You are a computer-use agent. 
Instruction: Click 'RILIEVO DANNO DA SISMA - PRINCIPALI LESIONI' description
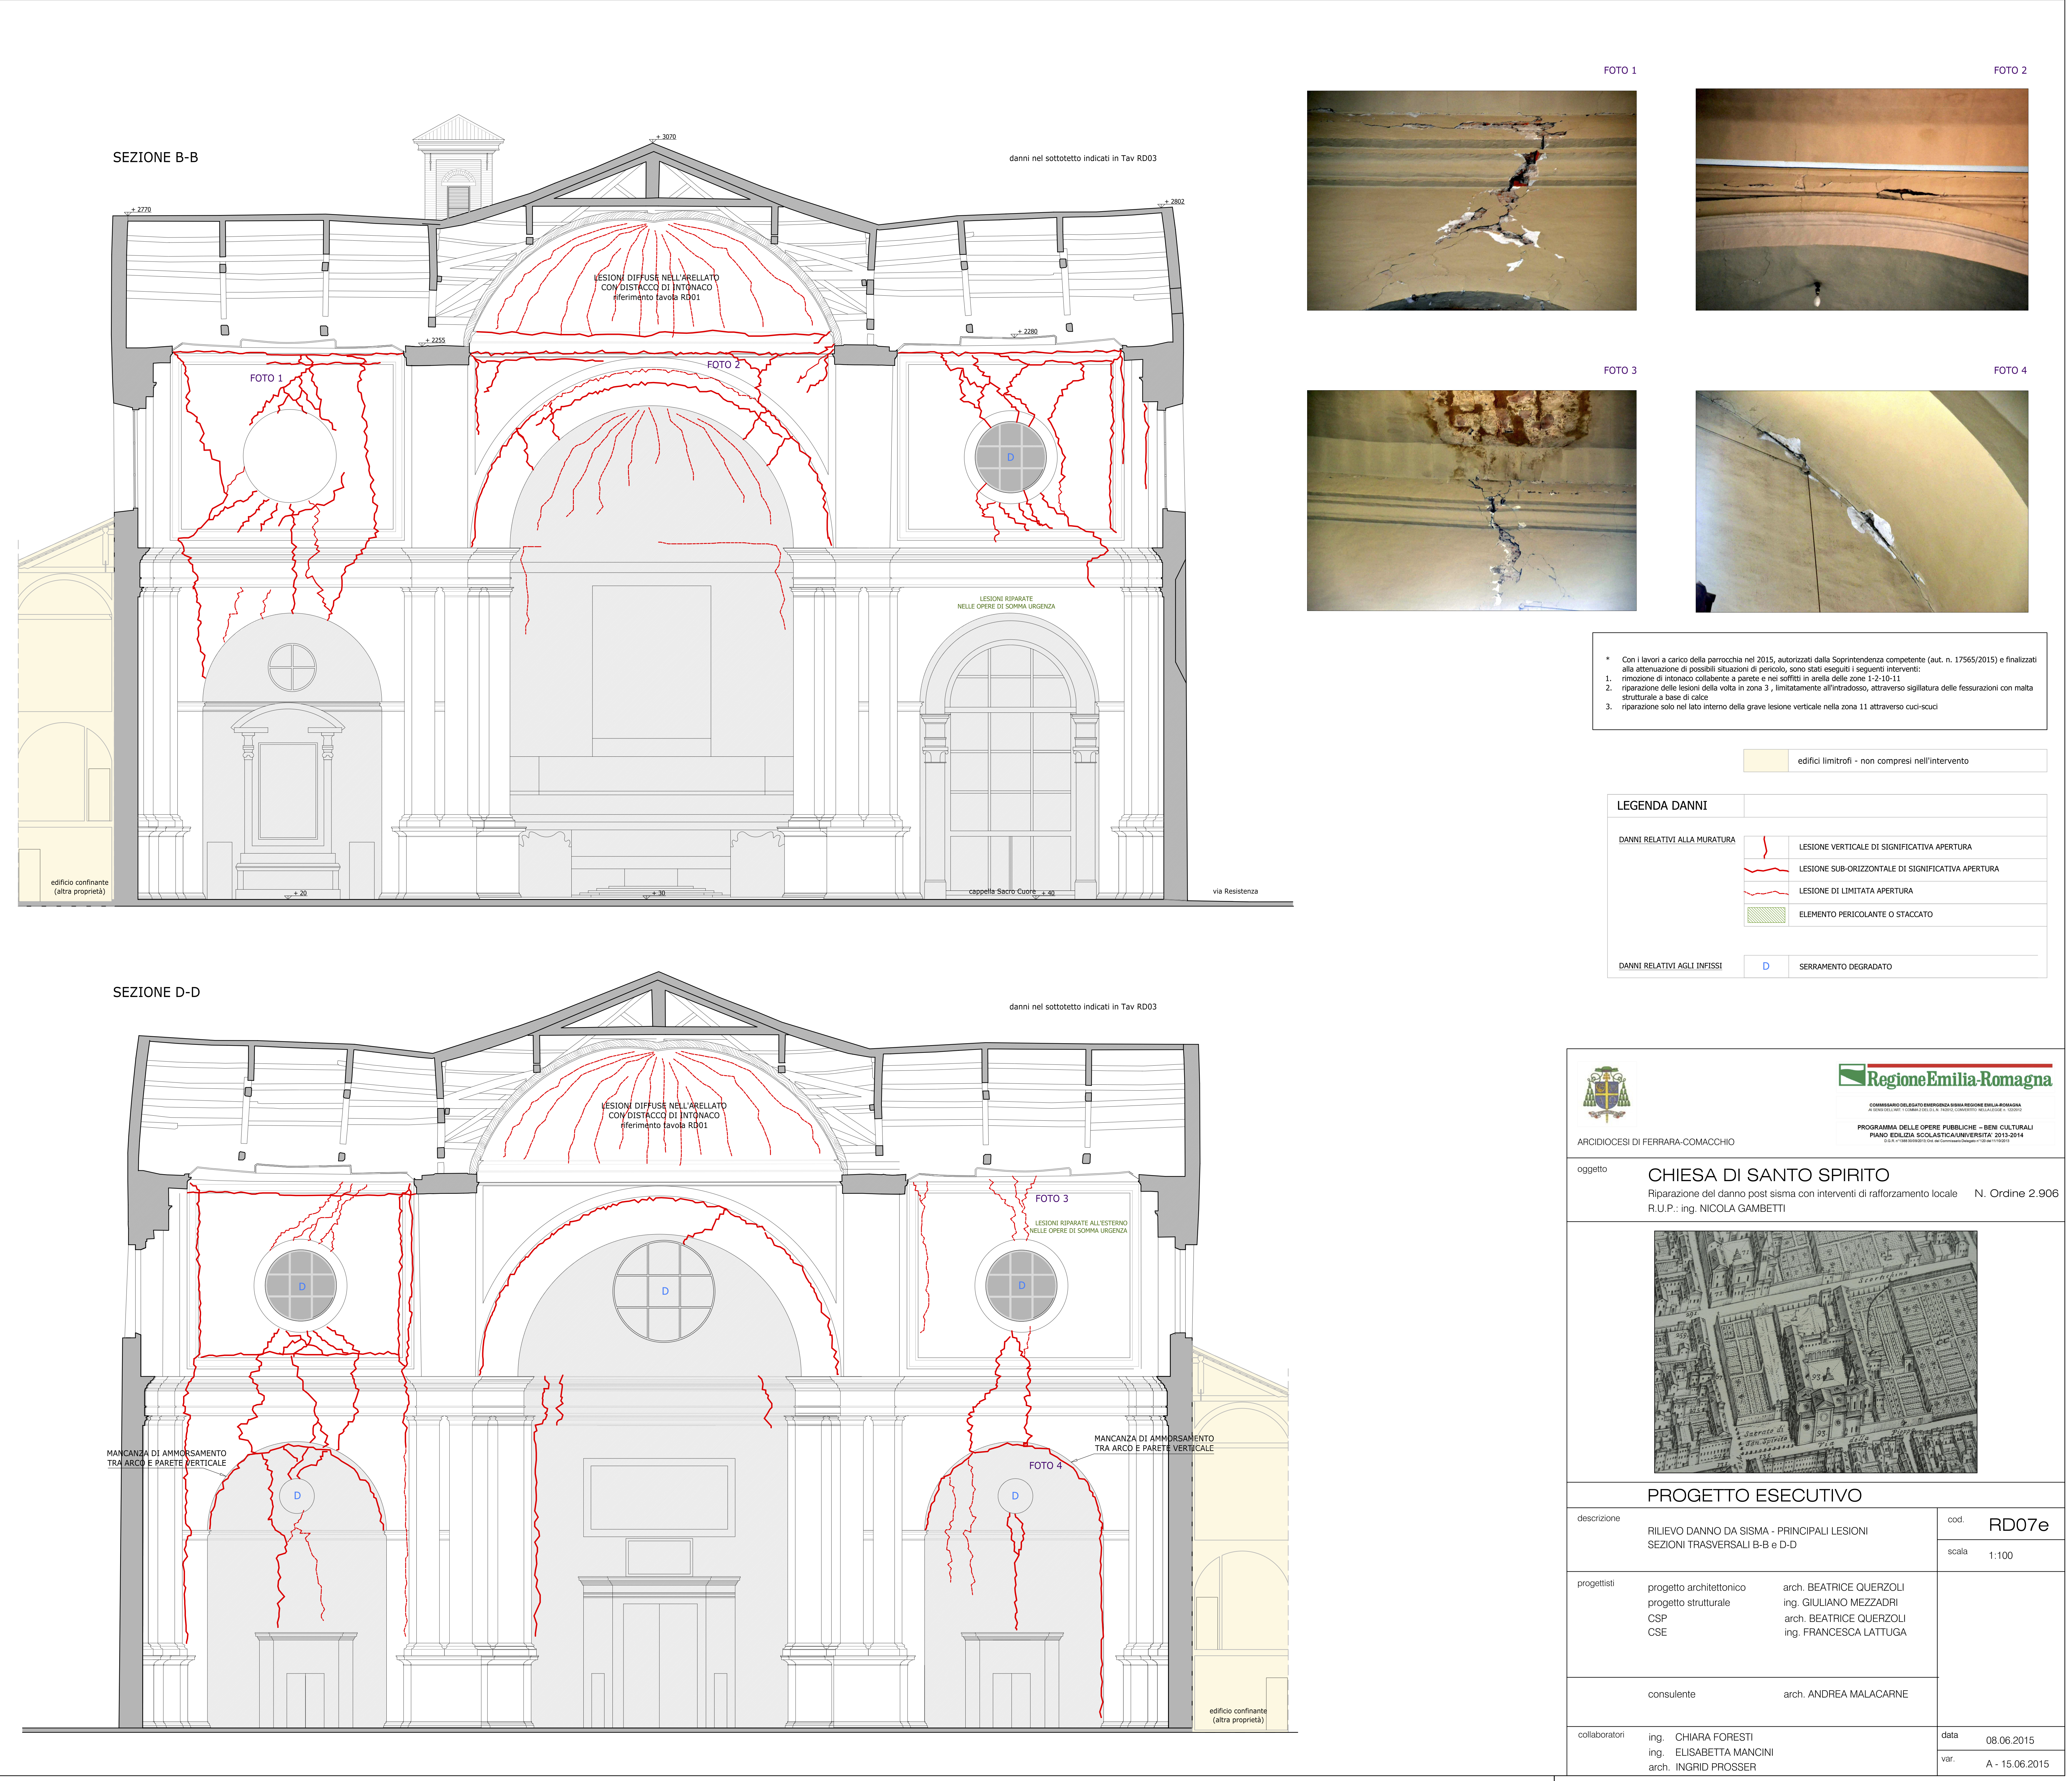click(1758, 1531)
